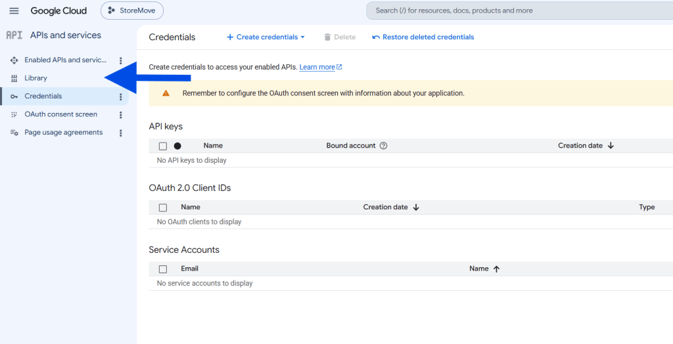Click the No API keys to display text
Image resolution: width=673 pixels, height=344 pixels.
[x=191, y=160]
